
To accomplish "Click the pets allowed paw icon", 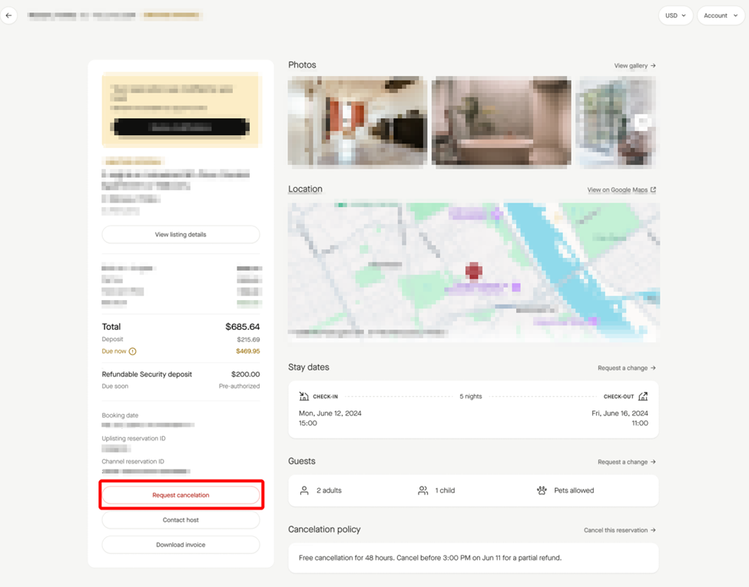I will pos(542,490).
